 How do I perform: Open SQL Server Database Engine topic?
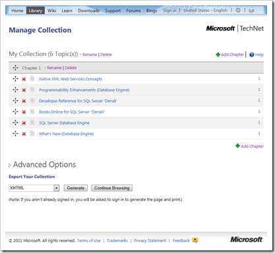point(64,123)
